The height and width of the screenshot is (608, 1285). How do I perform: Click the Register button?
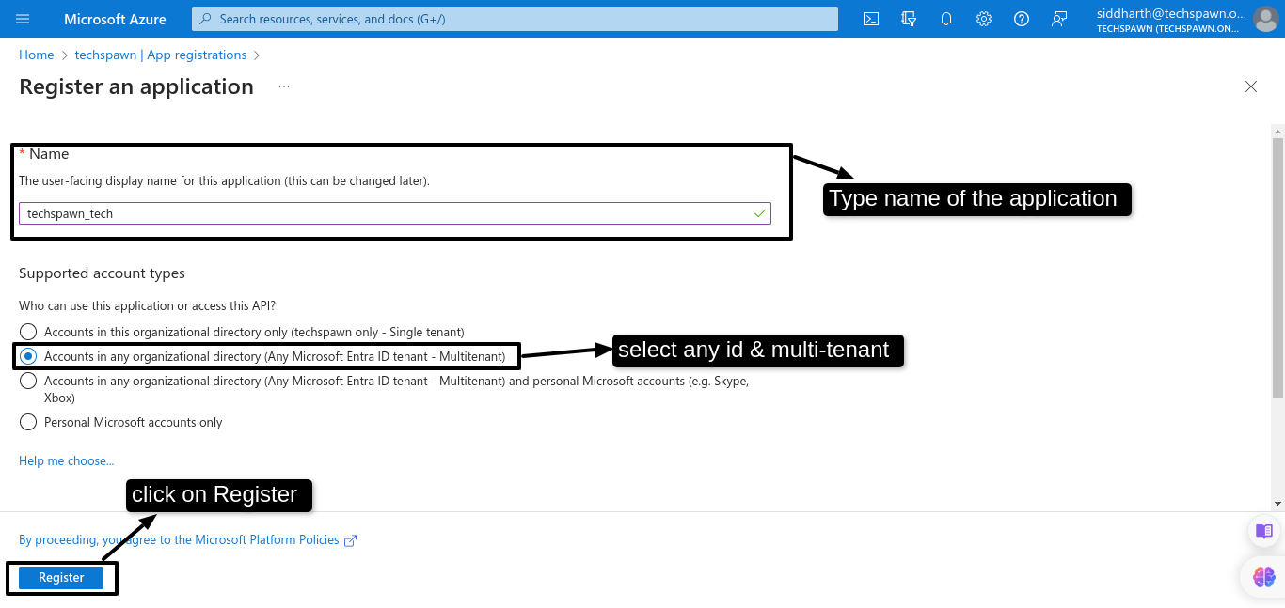(x=60, y=577)
